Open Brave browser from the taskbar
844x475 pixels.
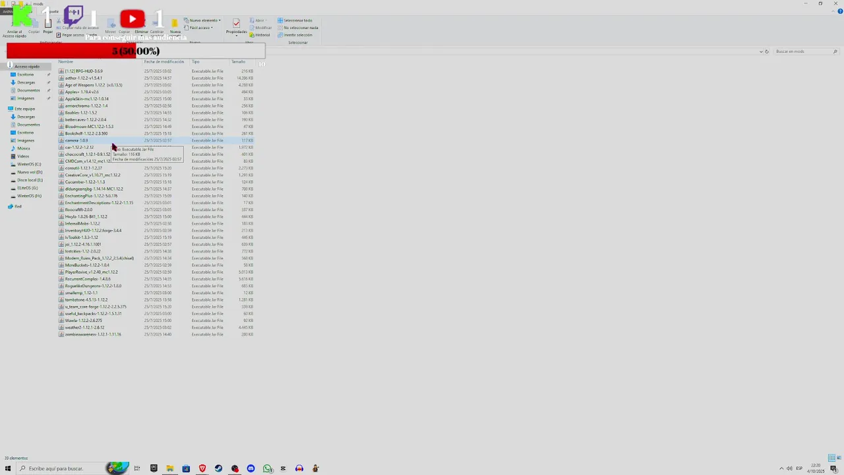pyautogui.click(x=202, y=468)
